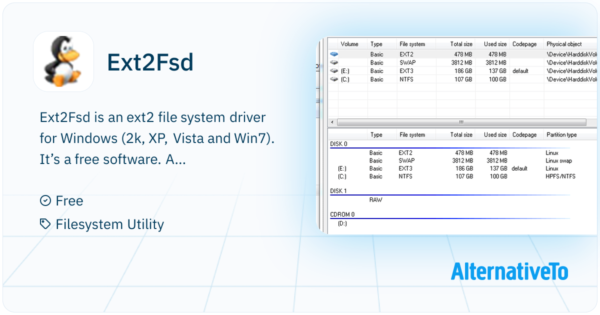Image resolution: width=600 pixels, height=315 pixels.
Task: Click 137 GB used size in top list
Action: tap(497, 71)
